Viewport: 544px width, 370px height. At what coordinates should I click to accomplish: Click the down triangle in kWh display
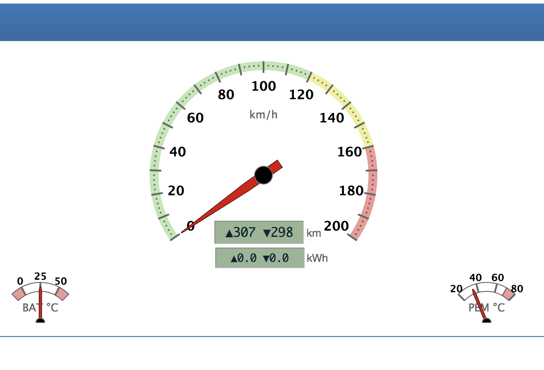point(267,258)
